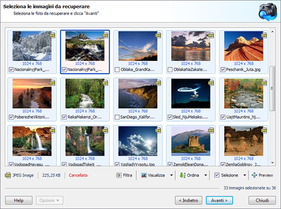
Task: Click the Visualizza picture icon
Action: (144, 175)
